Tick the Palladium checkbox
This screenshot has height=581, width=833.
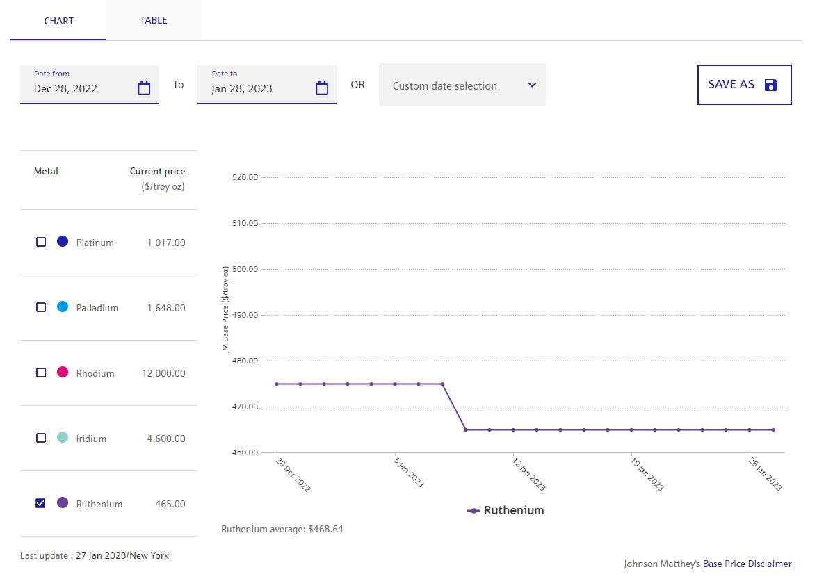pos(41,307)
